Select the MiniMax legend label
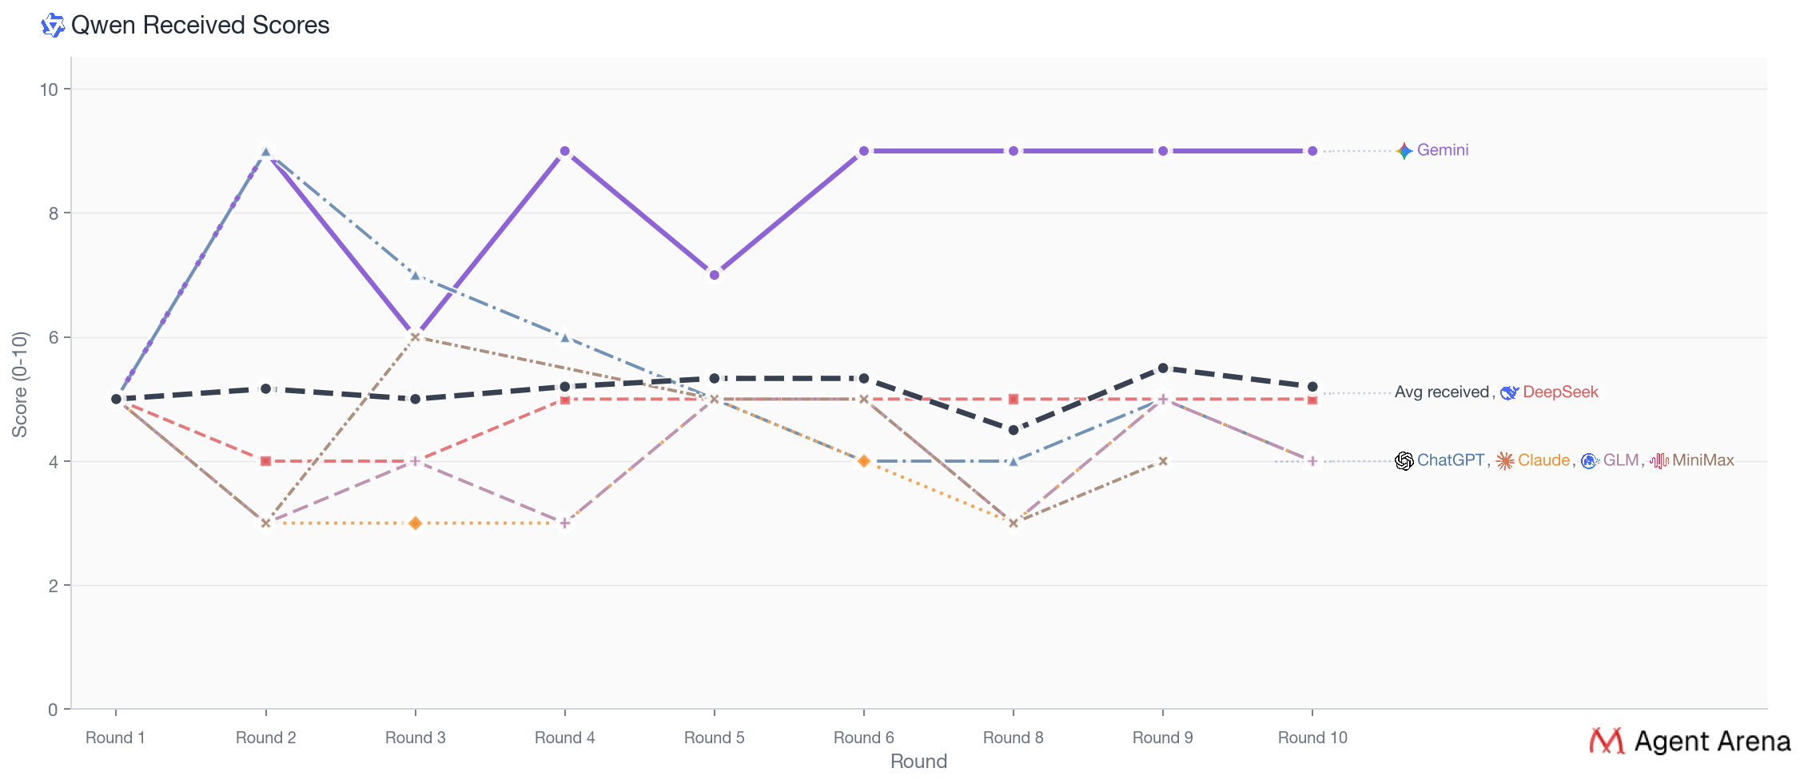 1702,460
